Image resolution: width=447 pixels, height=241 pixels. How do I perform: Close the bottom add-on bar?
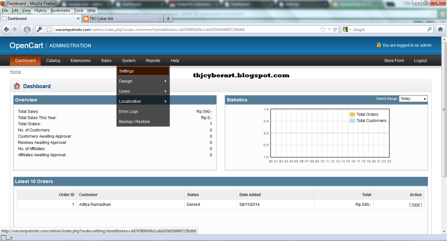pyautogui.click(x=11, y=238)
